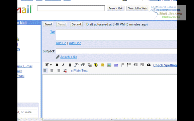Click the paperclip attachment icon

(x=58, y=57)
